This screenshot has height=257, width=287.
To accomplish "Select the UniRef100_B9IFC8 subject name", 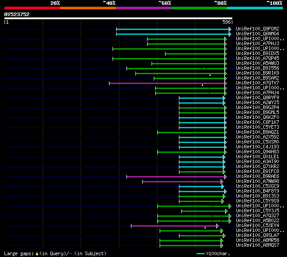I will coord(257,172).
